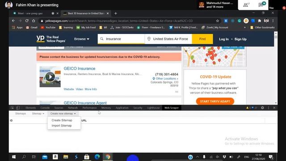The height and width of the screenshot is (161, 286).
Task: Select Create Sitemap menu entry
Action: [x=62, y=120]
